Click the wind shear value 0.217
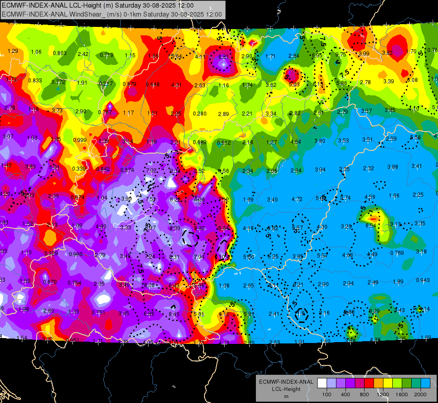The image size is (438, 403). pos(106,83)
